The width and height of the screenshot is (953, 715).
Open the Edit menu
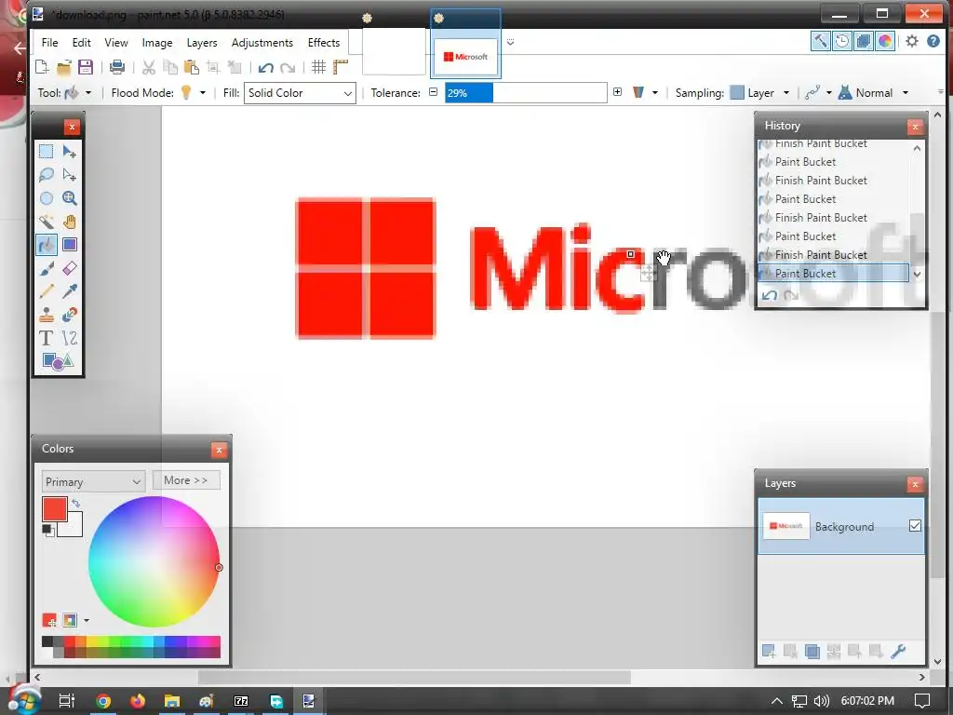[82, 43]
